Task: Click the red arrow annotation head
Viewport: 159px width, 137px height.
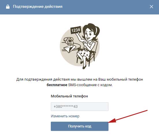Action: coord(112,121)
